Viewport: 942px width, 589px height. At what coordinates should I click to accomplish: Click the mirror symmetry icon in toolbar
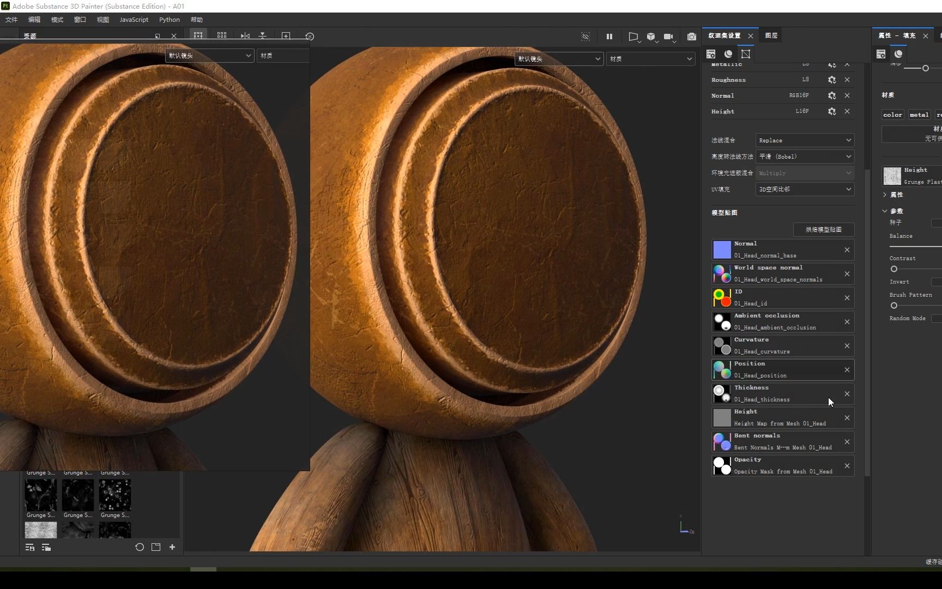(245, 36)
